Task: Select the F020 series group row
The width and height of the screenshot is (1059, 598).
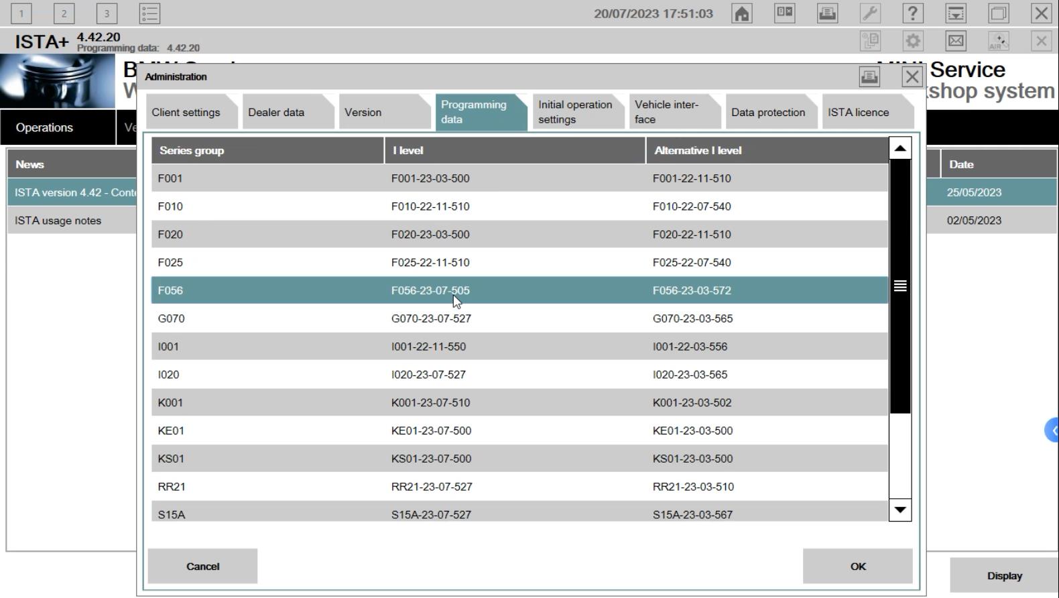Action: [519, 235]
